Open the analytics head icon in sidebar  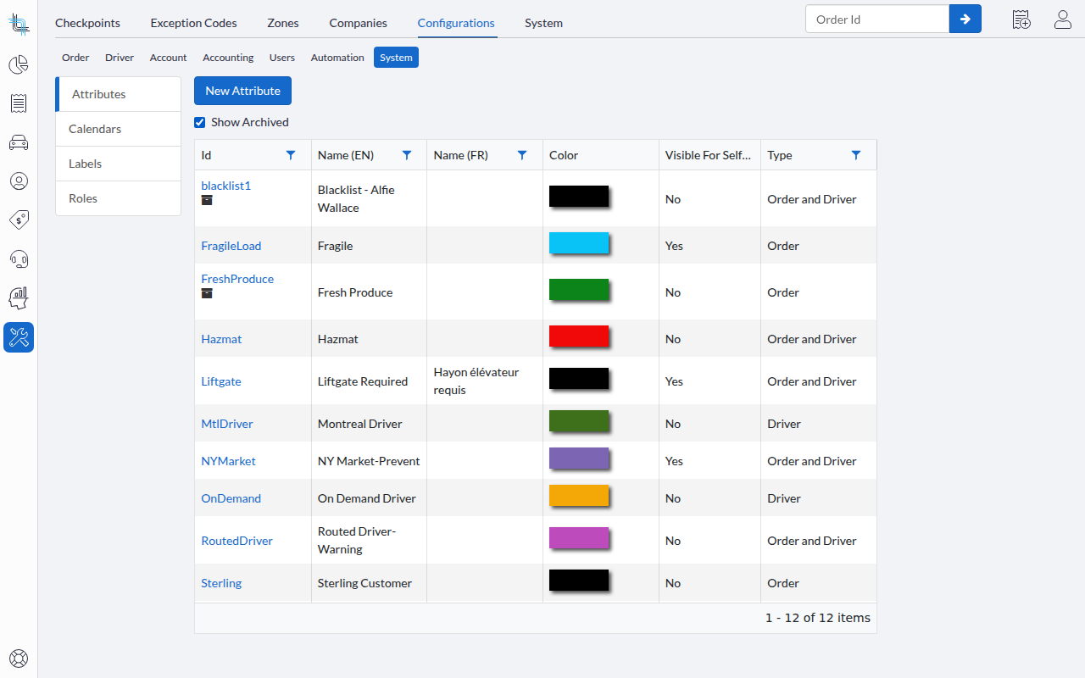point(19,298)
